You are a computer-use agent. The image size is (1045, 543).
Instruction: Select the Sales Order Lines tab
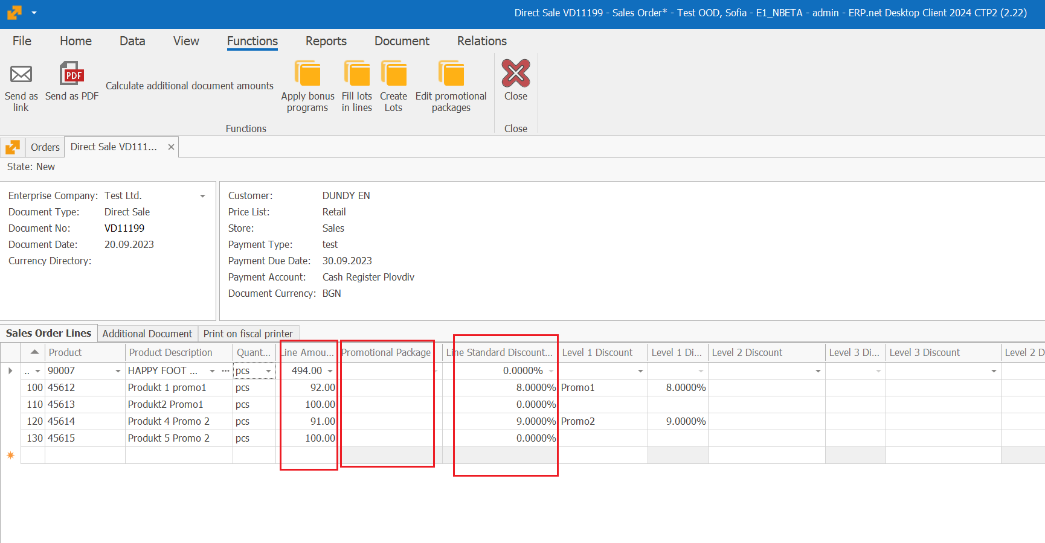(49, 333)
